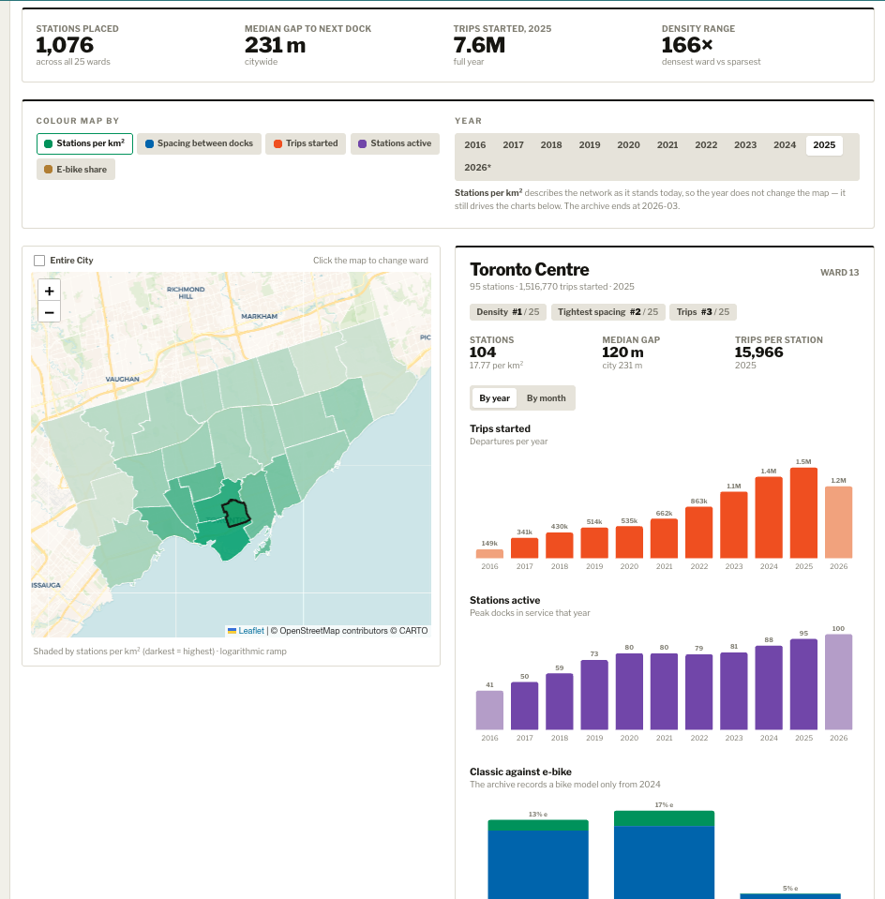885x899 pixels.
Task: Select year 2024
Action: click(x=785, y=145)
